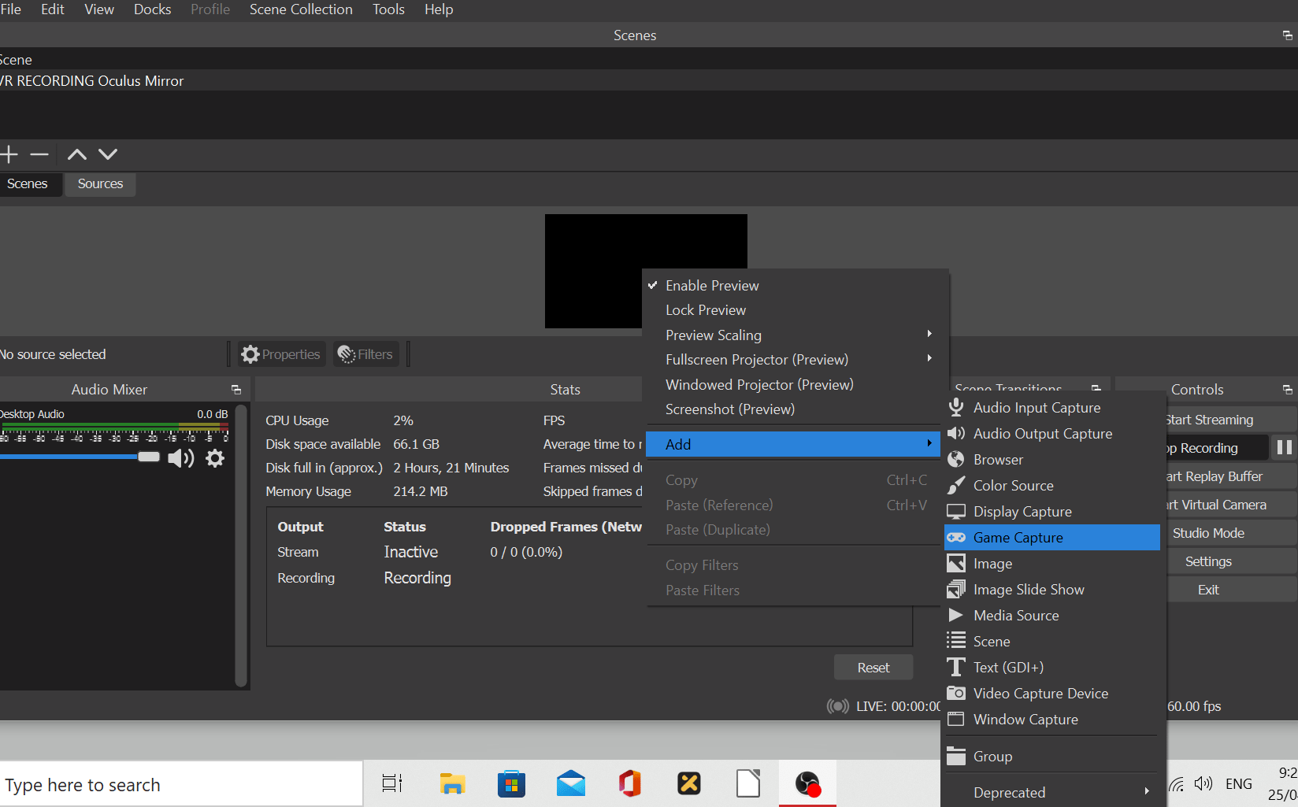The image size is (1298, 807).
Task: Remove the selected scene with the minus icon
Action: click(x=39, y=154)
